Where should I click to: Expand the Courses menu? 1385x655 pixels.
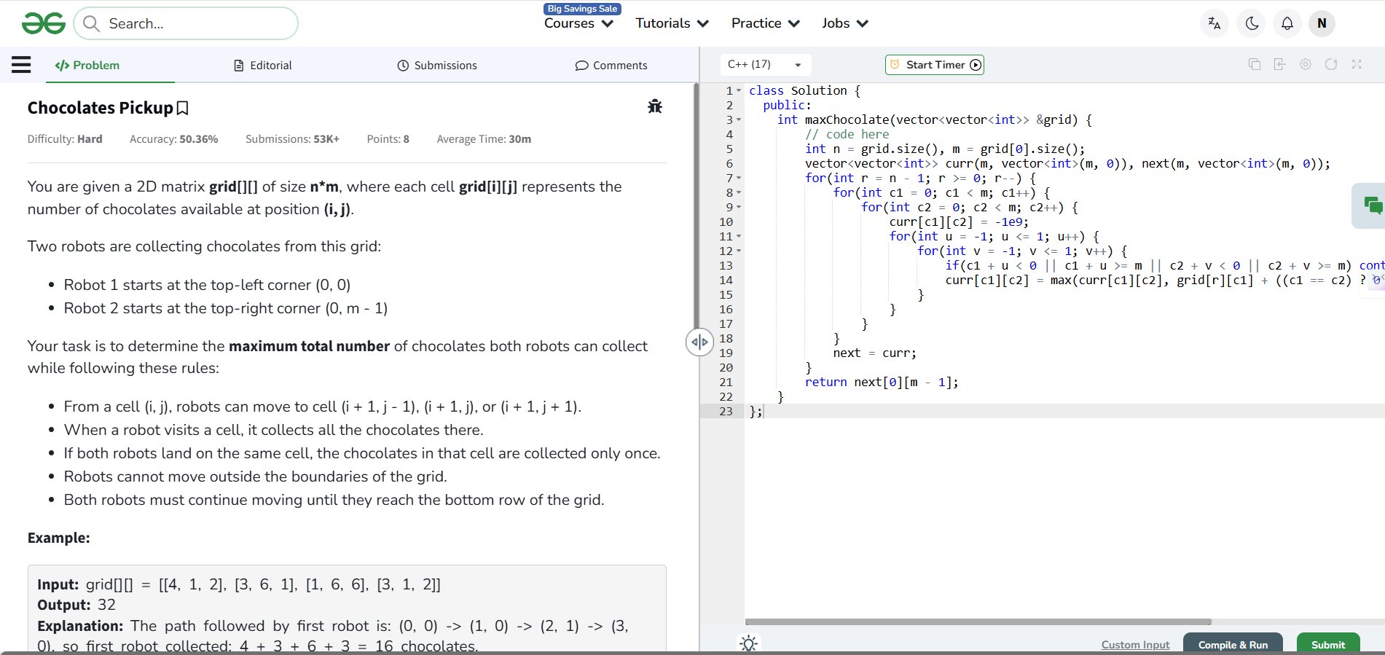(x=578, y=23)
